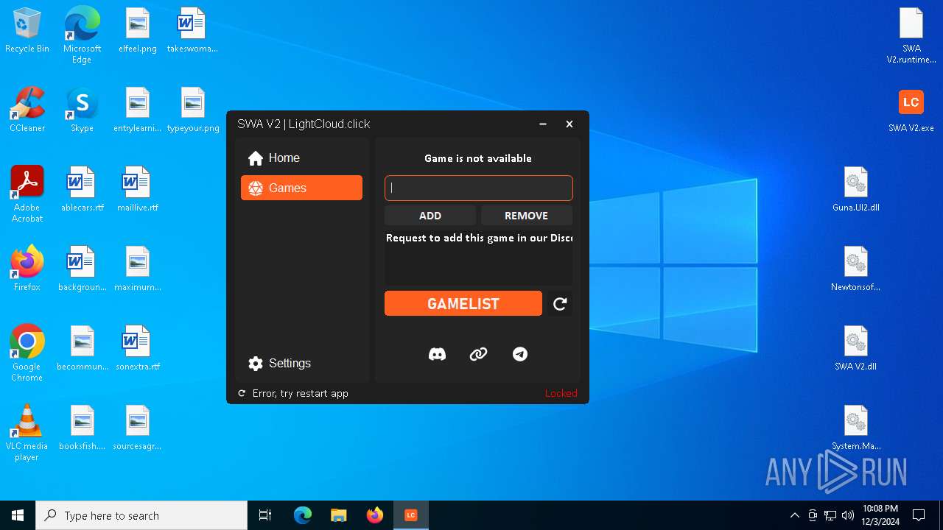Open the network icon in tray
The image size is (943, 530).
(830, 515)
